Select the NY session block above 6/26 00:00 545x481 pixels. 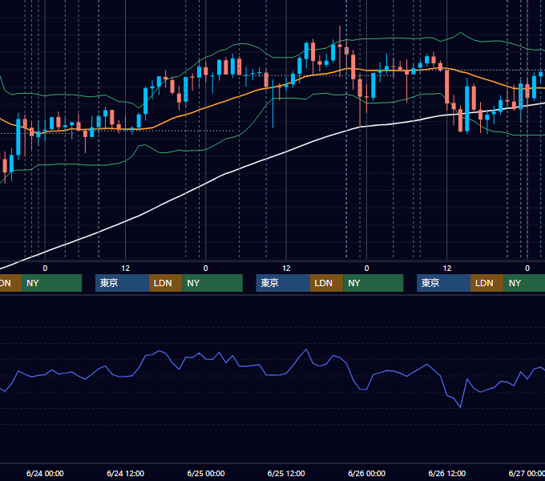tap(373, 283)
